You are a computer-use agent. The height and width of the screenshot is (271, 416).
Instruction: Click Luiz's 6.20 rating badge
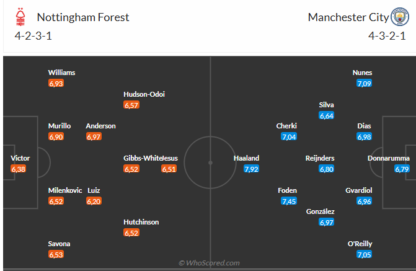94,201
